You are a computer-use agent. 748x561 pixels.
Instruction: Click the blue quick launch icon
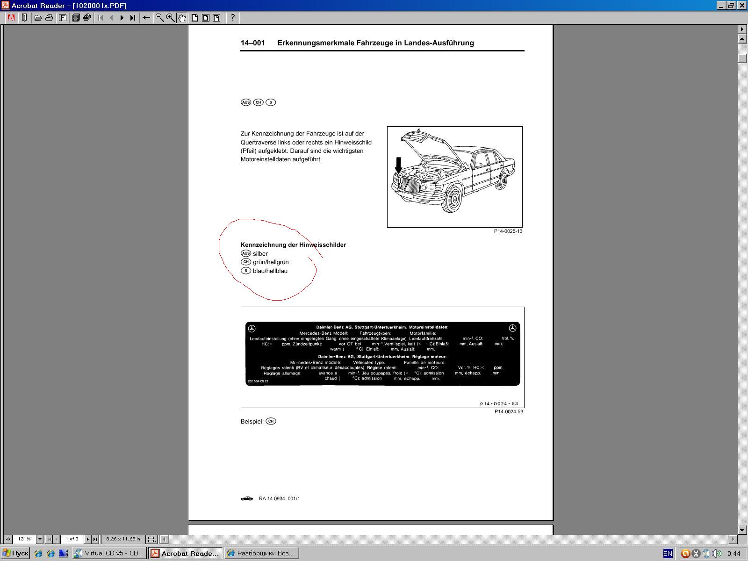63,554
